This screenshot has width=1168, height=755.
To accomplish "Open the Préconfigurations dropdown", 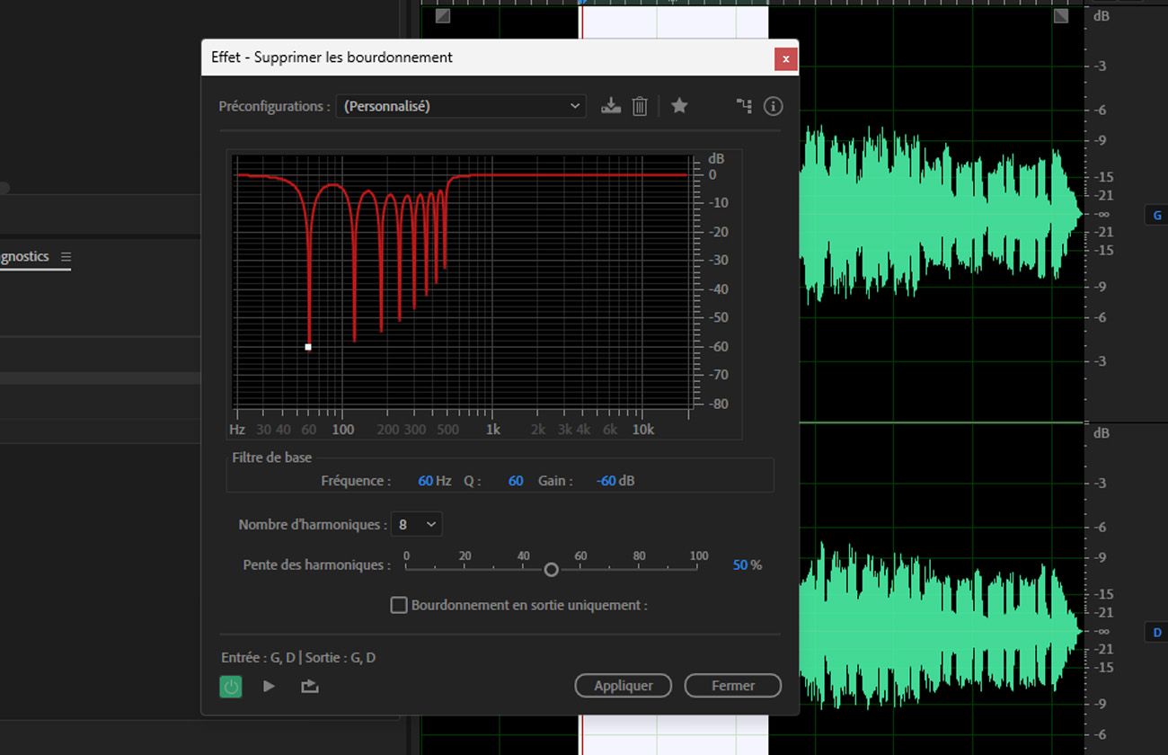I will 461,106.
